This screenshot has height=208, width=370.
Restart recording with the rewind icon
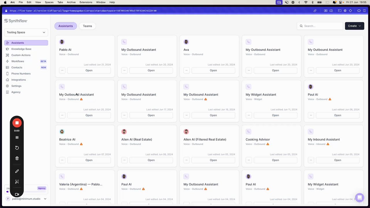(17, 148)
